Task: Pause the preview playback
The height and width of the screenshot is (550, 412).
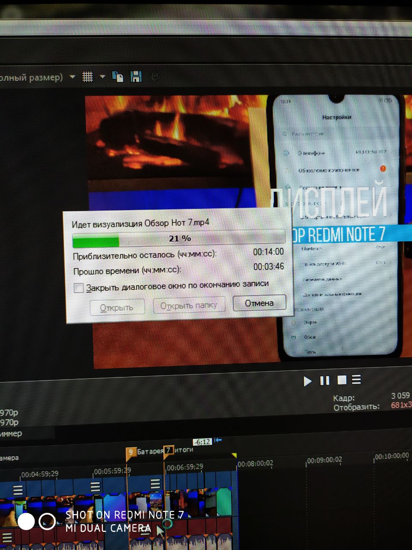Action: point(325,380)
